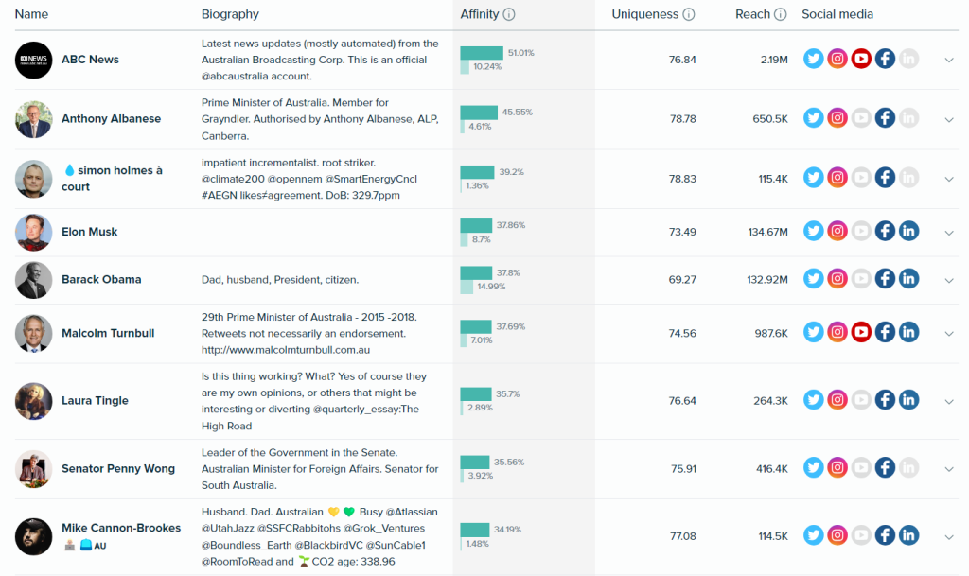
Task: Open Anthony Albanese Instagram icon
Action: click(x=837, y=118)
